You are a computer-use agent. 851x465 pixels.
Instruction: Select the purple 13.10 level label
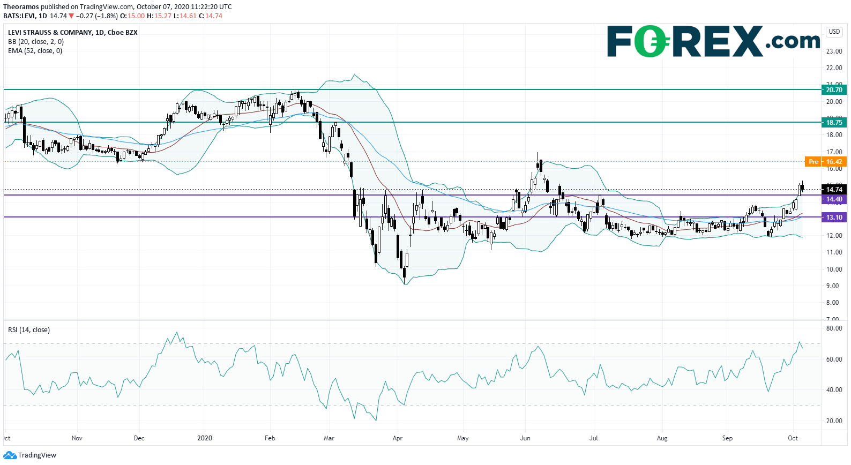pyautogui.click(x=834, y=217)
